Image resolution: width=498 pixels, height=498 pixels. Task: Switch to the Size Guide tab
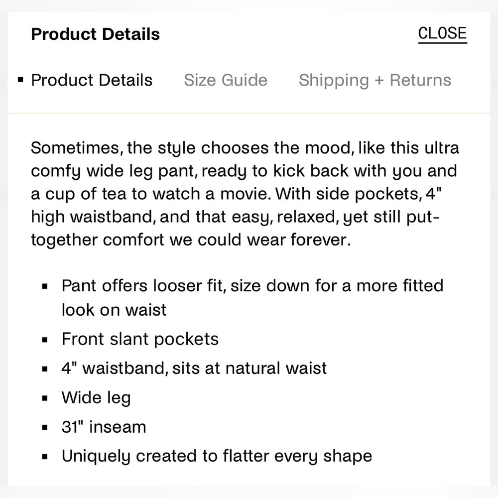point(226,80)
